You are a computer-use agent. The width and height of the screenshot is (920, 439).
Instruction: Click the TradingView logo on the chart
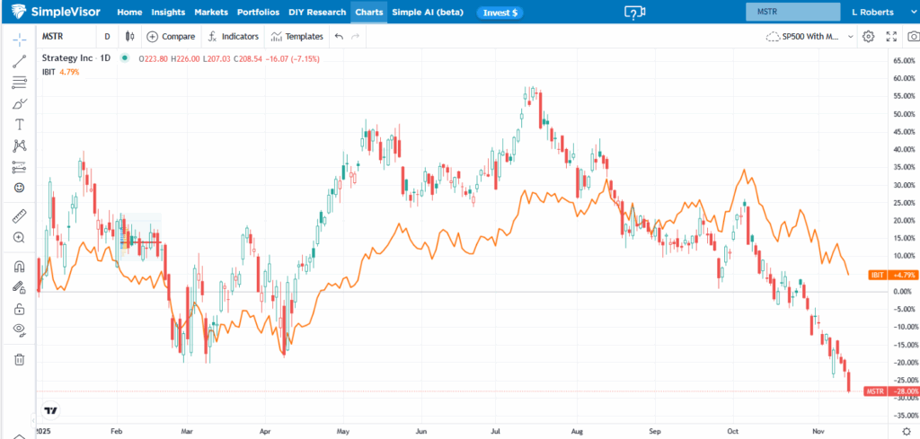51,410
